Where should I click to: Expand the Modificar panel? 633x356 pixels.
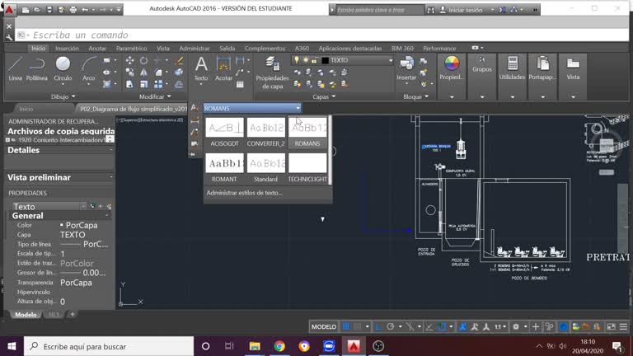(x=155, y=96)
